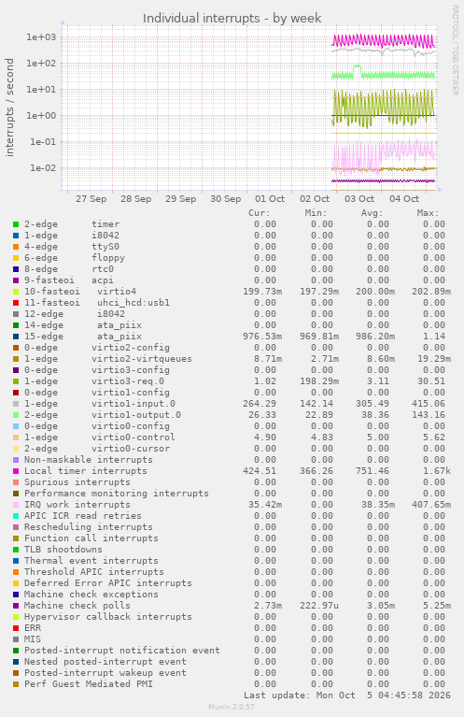Click the 'virtio2-config' legend label
The height and width of the screenshot is (717, 464).
coord(131,348)
